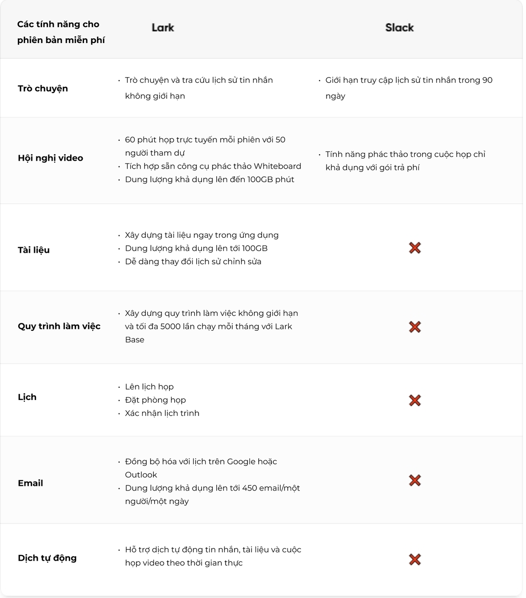526x598 pixels.
Task: Click the red X in Dịch tự động row
Action: point(415,559)
